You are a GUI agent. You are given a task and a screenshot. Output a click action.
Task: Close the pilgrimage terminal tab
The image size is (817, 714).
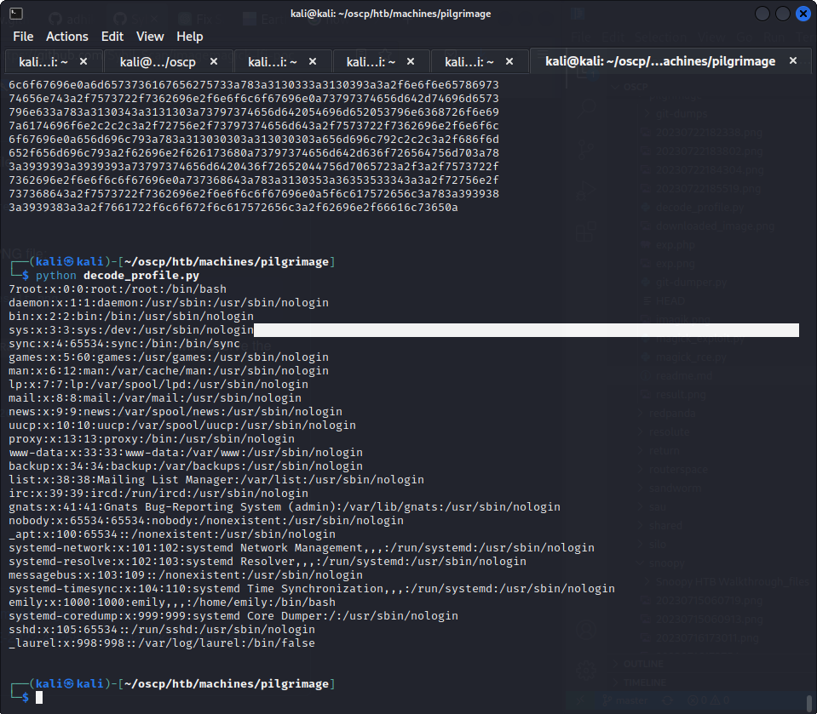pyautogui.click(x=793, y=61)
